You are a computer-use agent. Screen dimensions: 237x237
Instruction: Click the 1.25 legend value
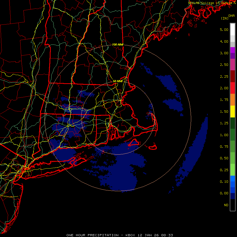point(224,123)
